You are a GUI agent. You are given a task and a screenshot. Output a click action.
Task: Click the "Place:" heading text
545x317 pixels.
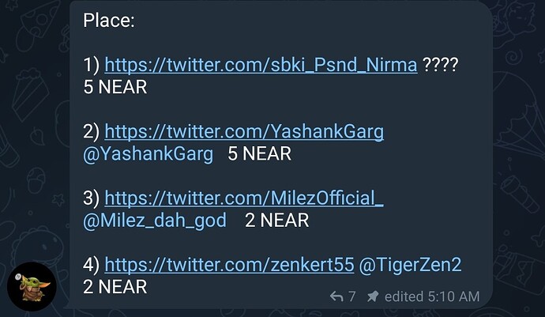[x=109, y=20]
